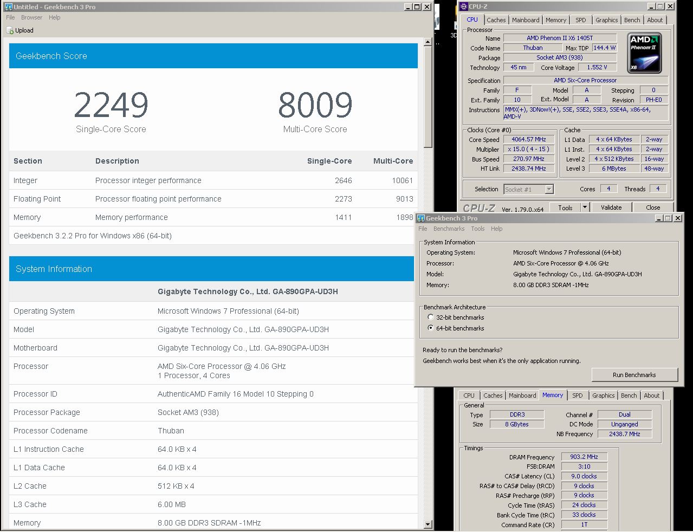Click Command Rate 1T value
The width and height of the screenshot is (693, 532).
point(584,524)
